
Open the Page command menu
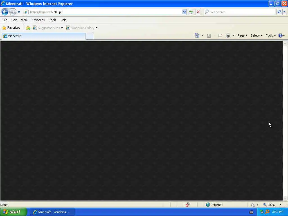click(242, 35)
